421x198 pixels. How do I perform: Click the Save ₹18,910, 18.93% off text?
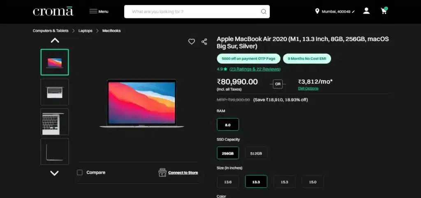click(x=280, y=100)
